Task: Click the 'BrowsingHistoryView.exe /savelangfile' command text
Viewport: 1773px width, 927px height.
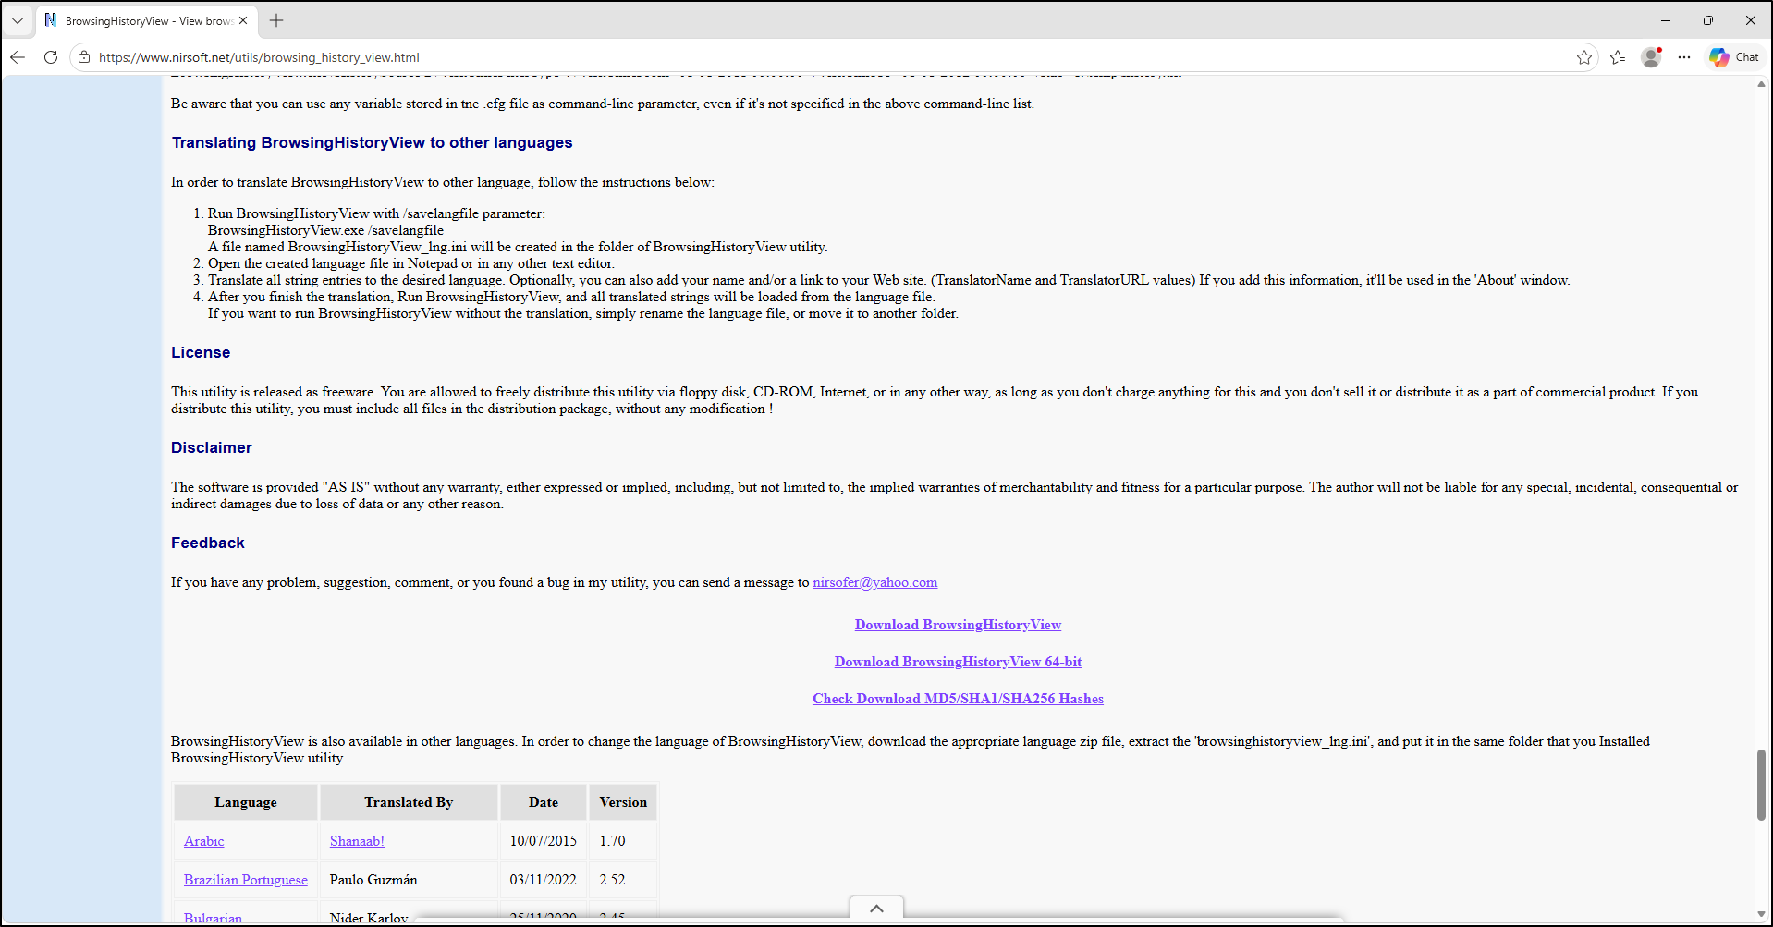Action: 325,230
